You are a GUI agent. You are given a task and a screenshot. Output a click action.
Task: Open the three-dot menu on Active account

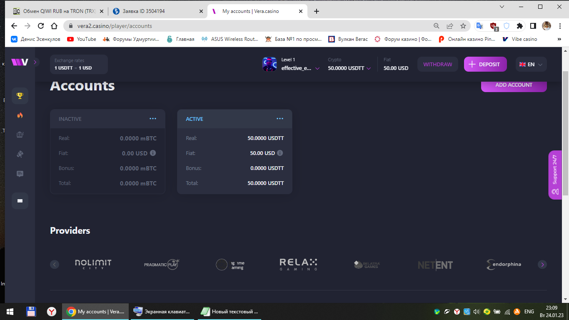click(280, 119)
